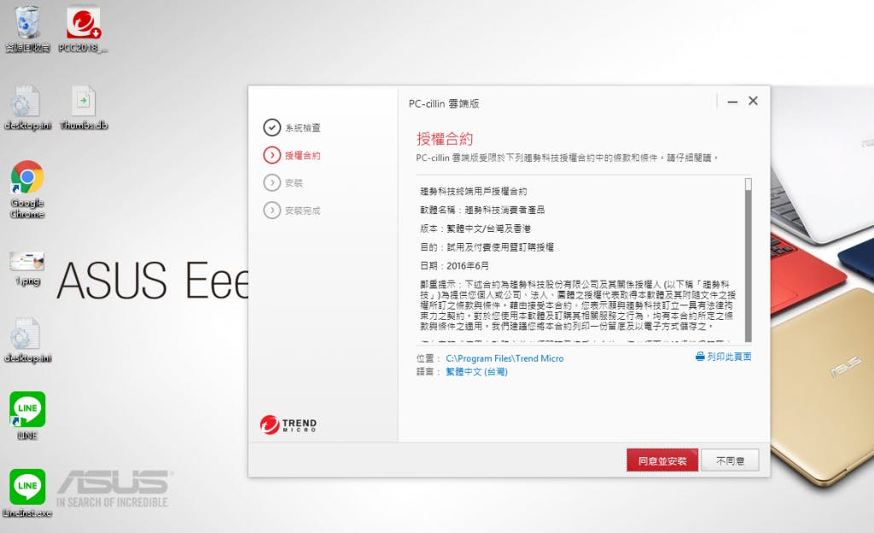Click the 版本：繁體中文/台灣及香港 line
Image resolution: width=874 pixels, height=533 pixels.
(475, 229)
